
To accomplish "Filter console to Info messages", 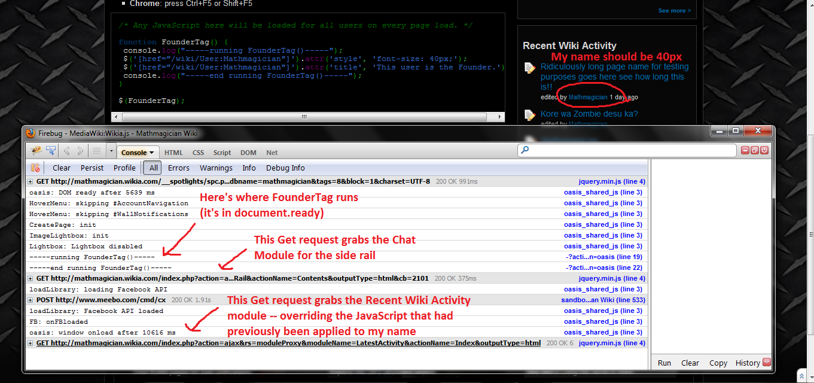I will [x=249, y=168].
